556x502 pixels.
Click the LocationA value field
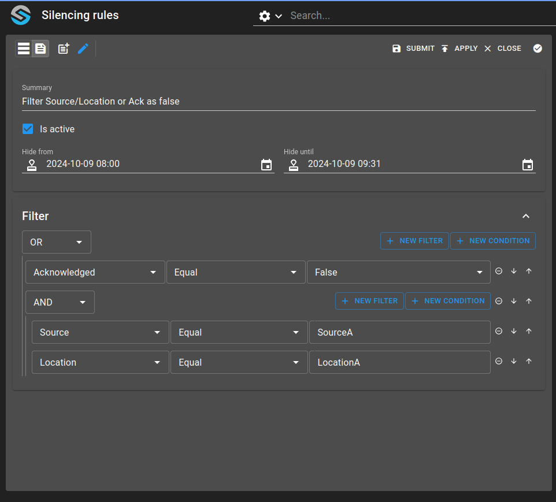[x=400, y=362]
